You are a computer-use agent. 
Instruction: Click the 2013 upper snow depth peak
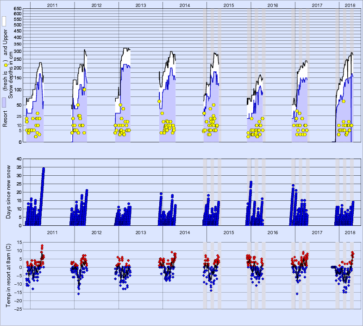[x=126, y=48]
